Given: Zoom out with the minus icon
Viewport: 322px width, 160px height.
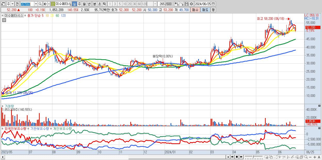Looking at the screenshot, I should [x=310, y=157].
